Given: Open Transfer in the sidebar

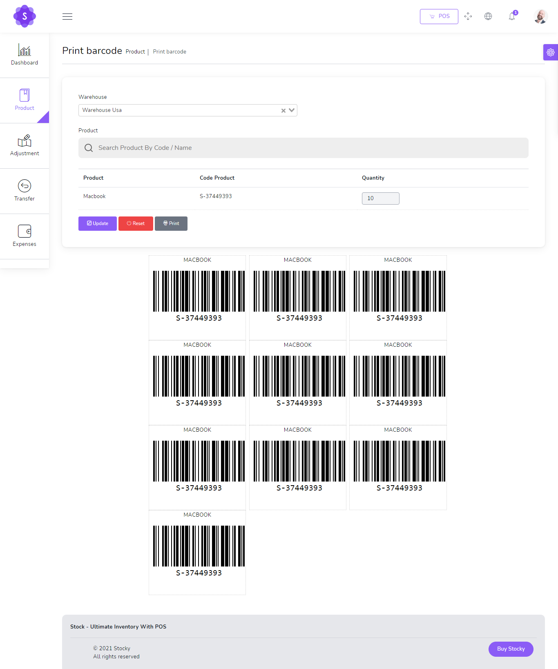Looking at the screenshot, I should tap(25, 191).
